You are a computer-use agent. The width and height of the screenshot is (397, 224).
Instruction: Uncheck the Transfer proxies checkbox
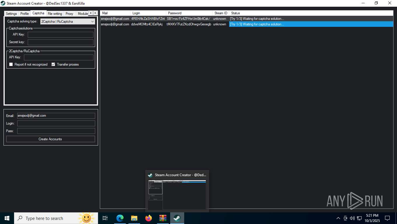[x=53, y=64]
